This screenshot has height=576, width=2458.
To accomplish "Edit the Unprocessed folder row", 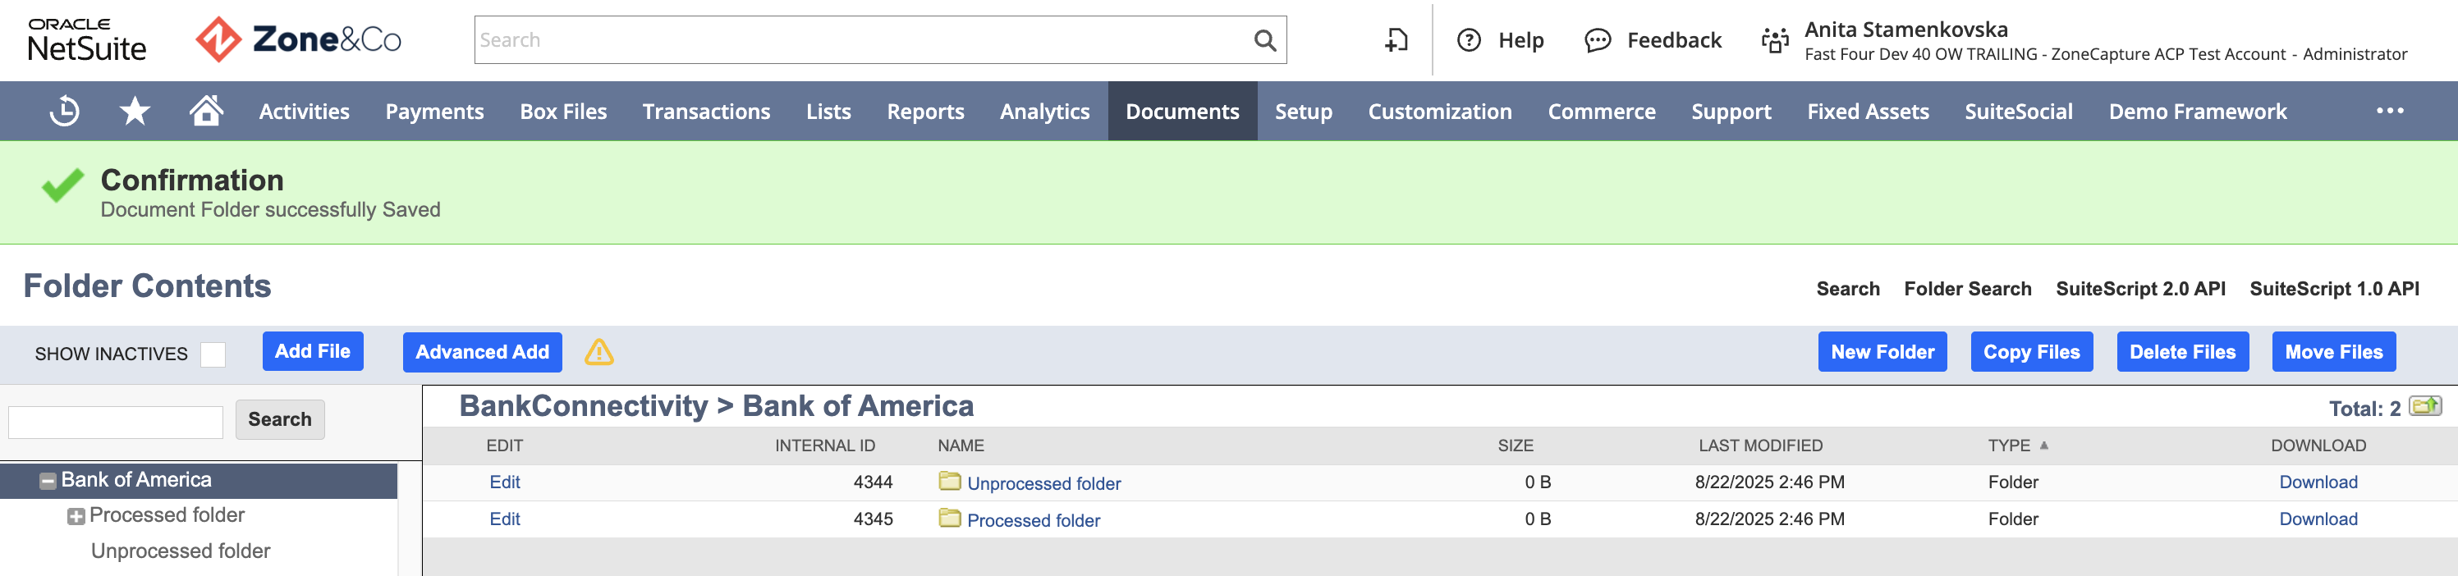I will (505, 482).
